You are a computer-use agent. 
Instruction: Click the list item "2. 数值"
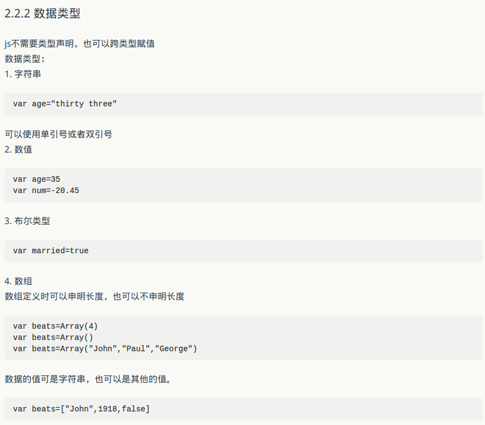(x=18, y=150)
